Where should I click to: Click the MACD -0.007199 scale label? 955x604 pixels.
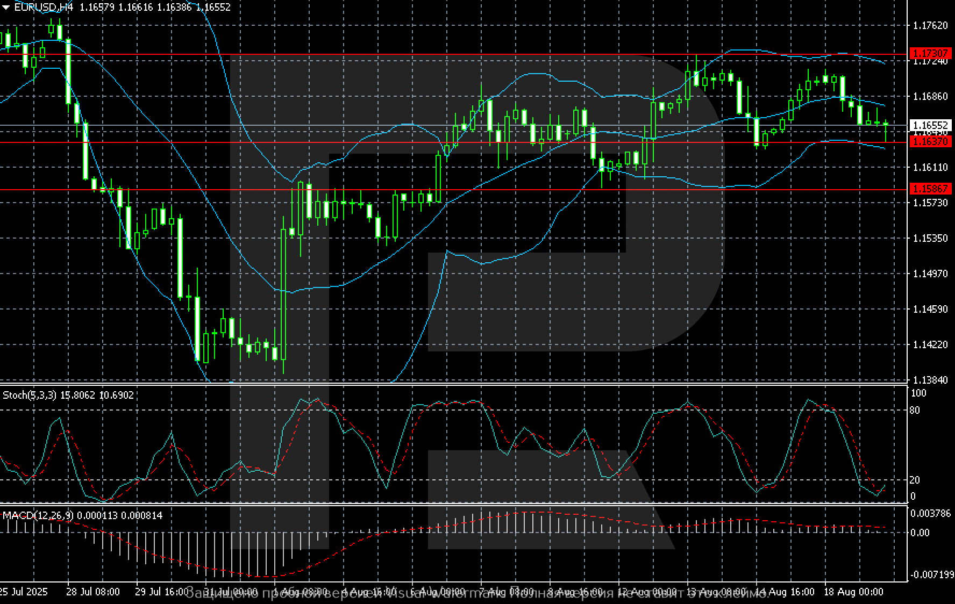click(x=930, y=574)
